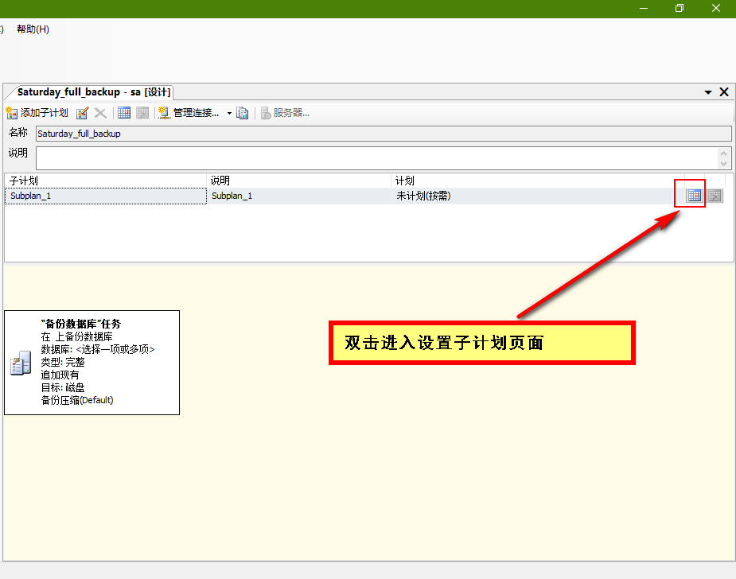
Task: Click the delete subplan X icon in toolbar
Action: point(100,113)
